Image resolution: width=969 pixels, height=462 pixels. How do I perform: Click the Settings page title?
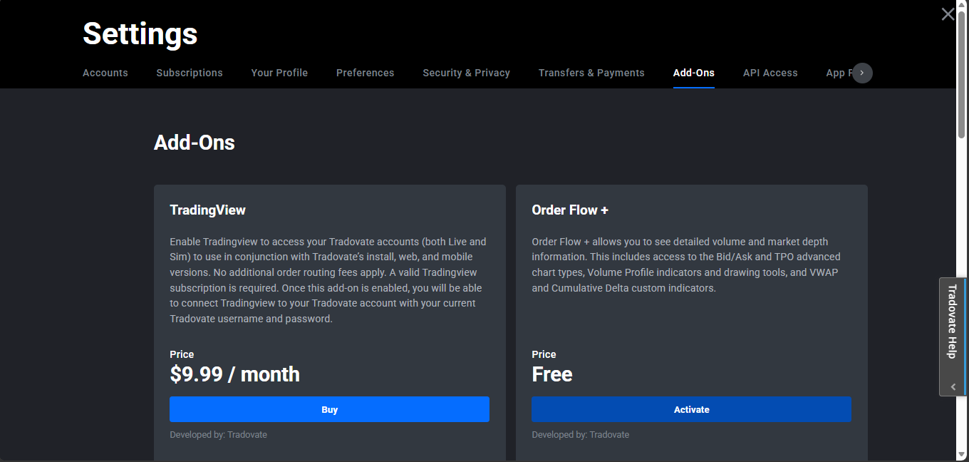coord(140,34)
